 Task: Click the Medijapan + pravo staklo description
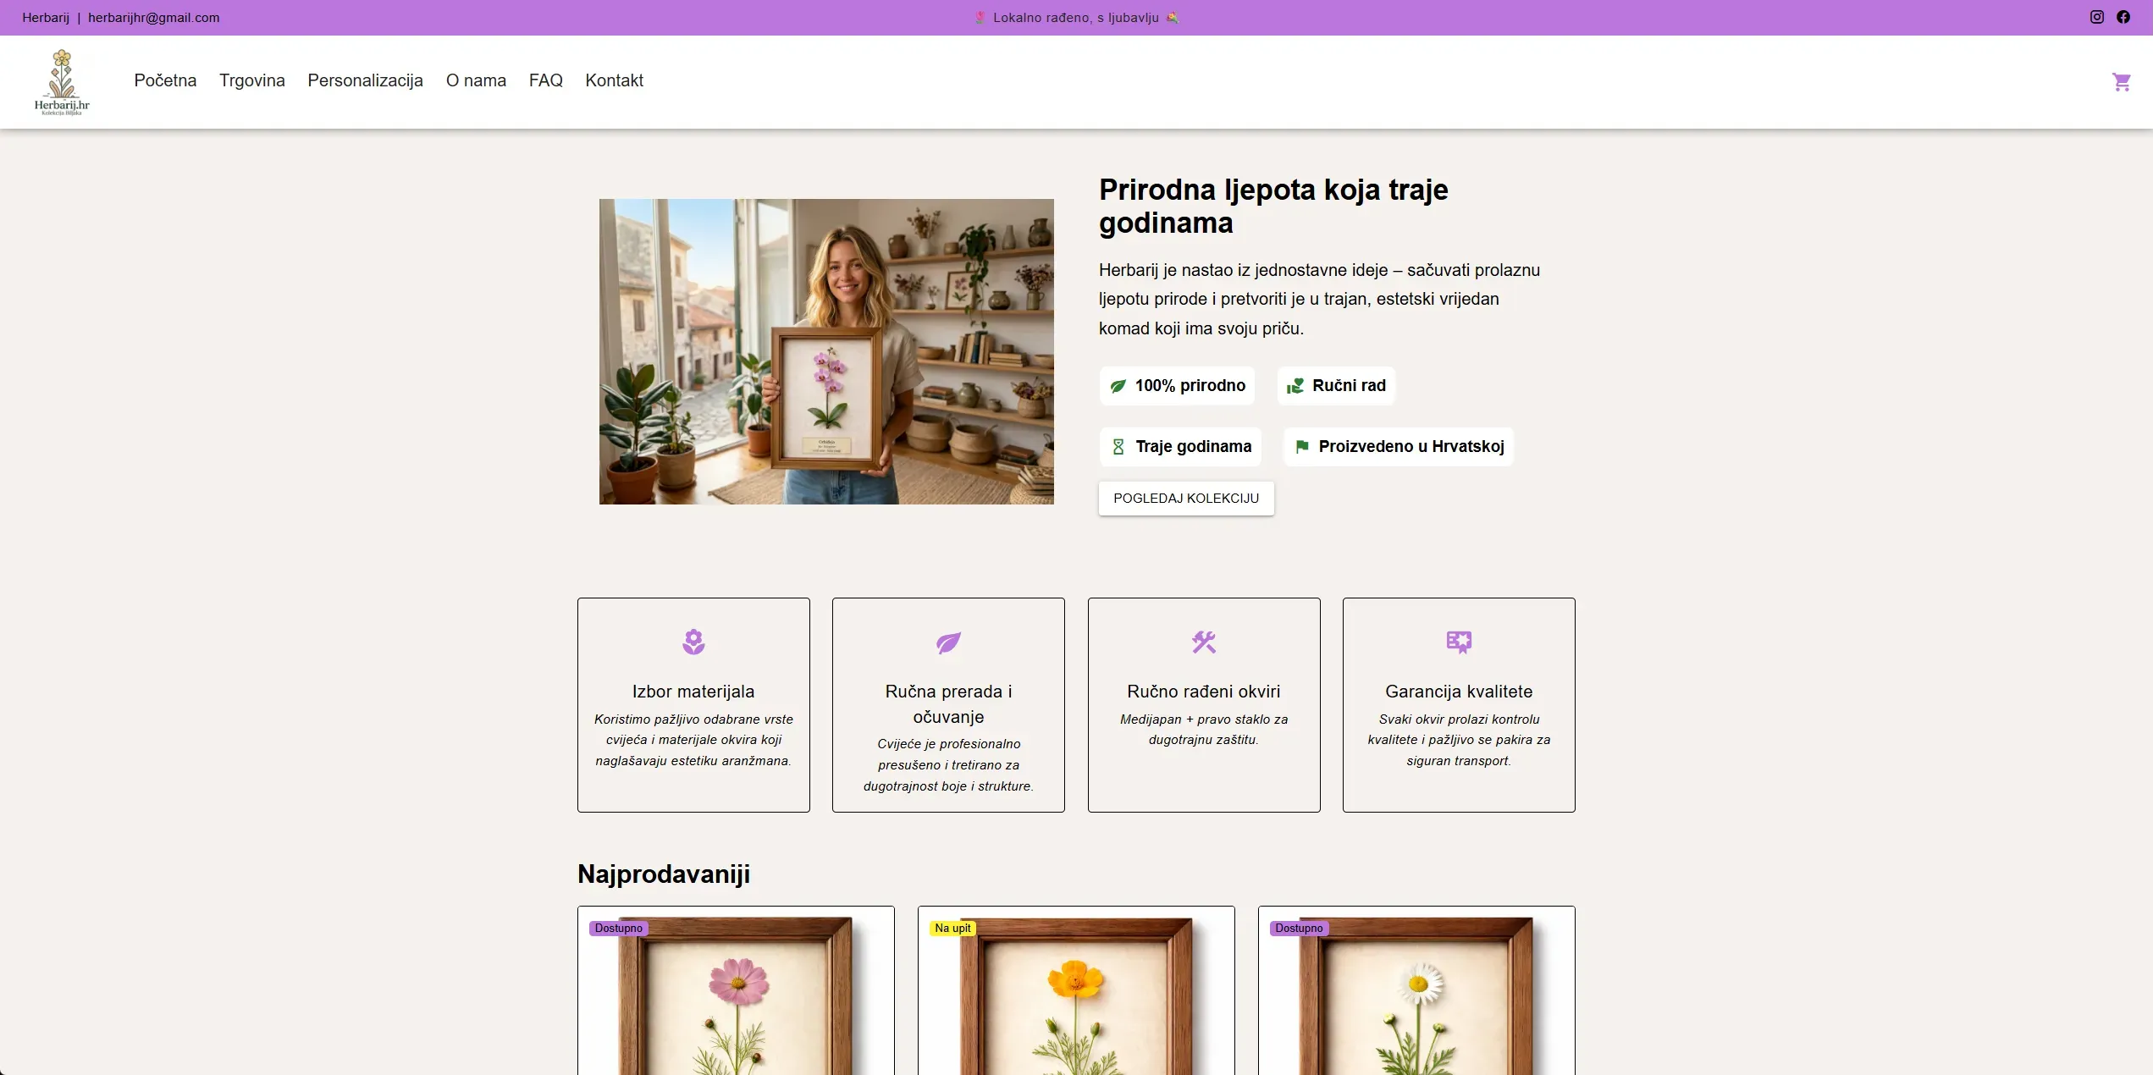[1203, 730]
